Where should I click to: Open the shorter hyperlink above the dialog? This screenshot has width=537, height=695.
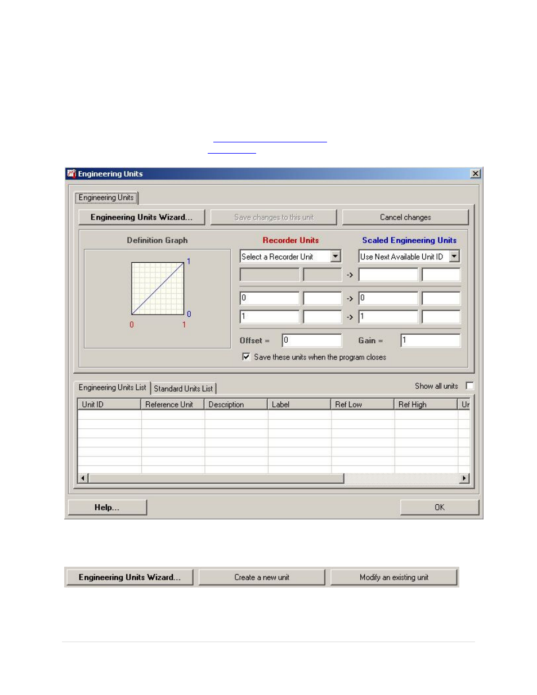(232, 151)
